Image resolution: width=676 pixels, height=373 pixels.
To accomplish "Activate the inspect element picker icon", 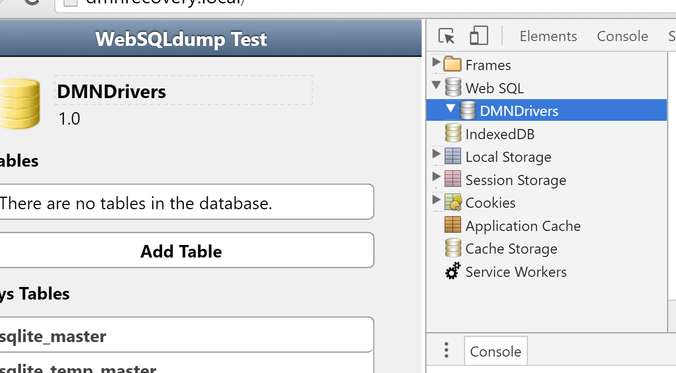I will [446, 36].
